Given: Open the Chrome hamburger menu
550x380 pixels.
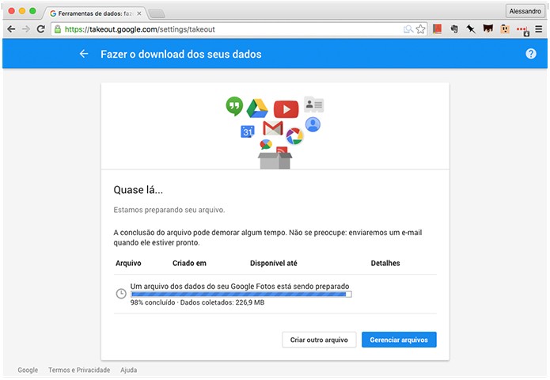Looking at the screenshot, I should [x=539, y=29].
